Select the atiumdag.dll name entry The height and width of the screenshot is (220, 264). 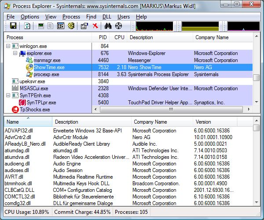click(x=17, y=150)
